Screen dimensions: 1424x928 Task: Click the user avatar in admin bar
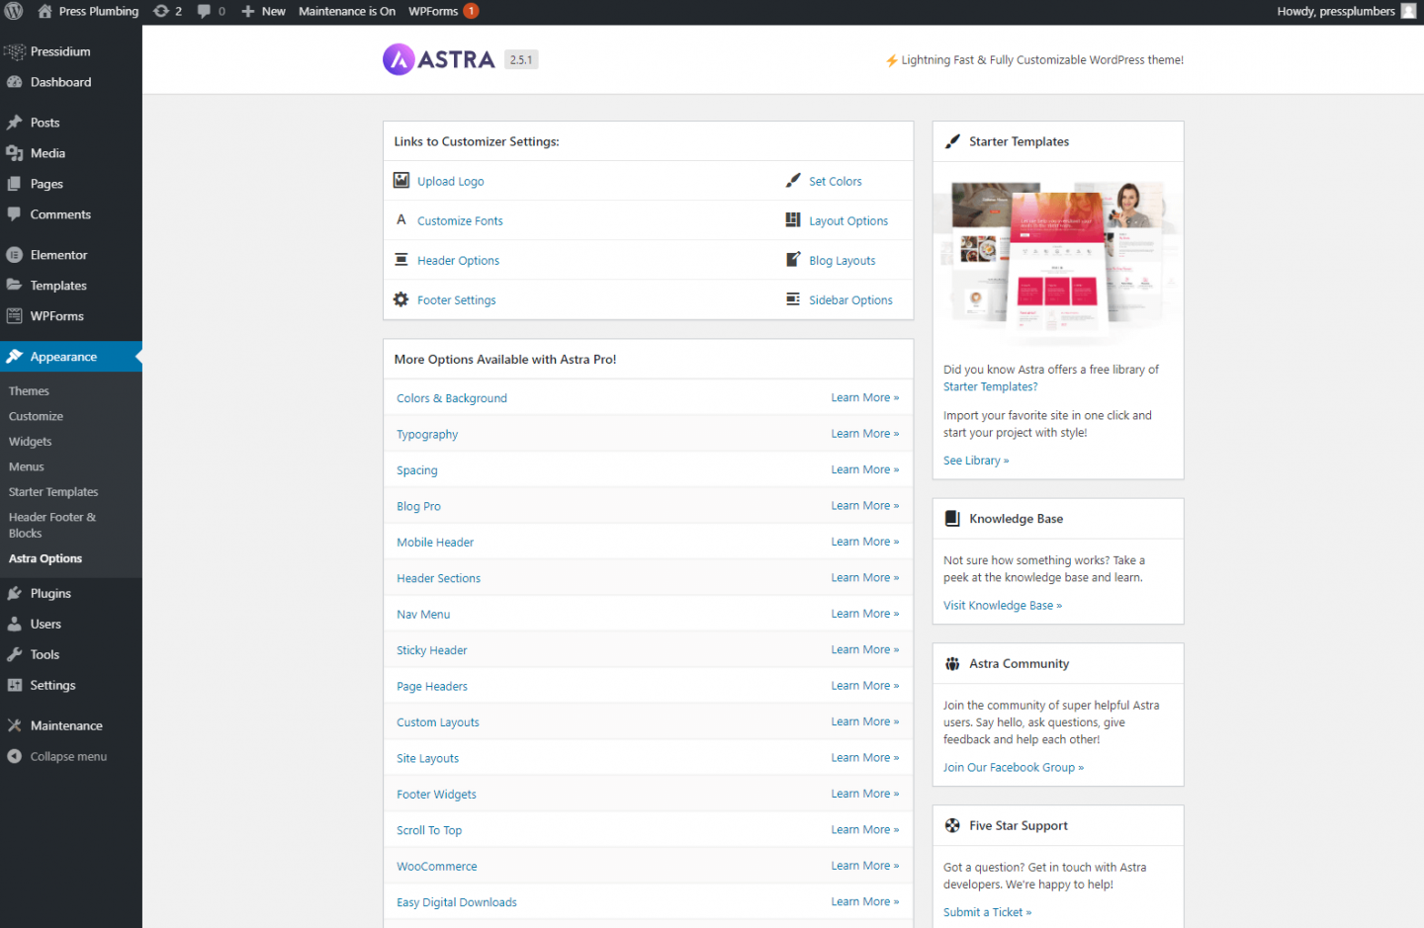pos(1409,11)
